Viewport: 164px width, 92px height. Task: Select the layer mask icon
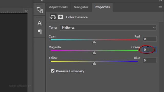tap(60, 17)
